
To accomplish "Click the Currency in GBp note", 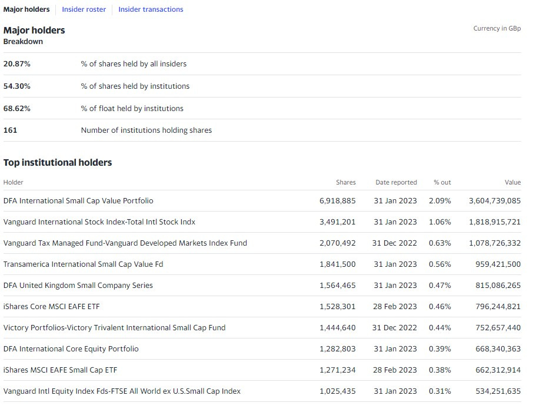I will tap(497, 28).
